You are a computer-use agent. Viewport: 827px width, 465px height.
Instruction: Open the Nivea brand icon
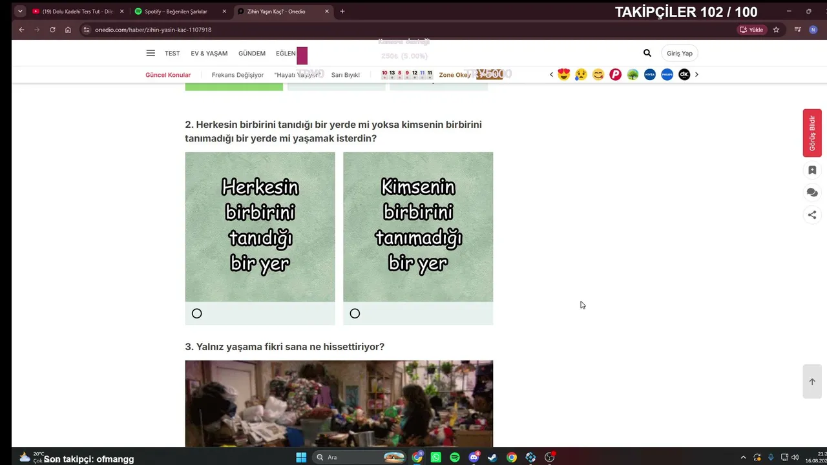point(650,74)
